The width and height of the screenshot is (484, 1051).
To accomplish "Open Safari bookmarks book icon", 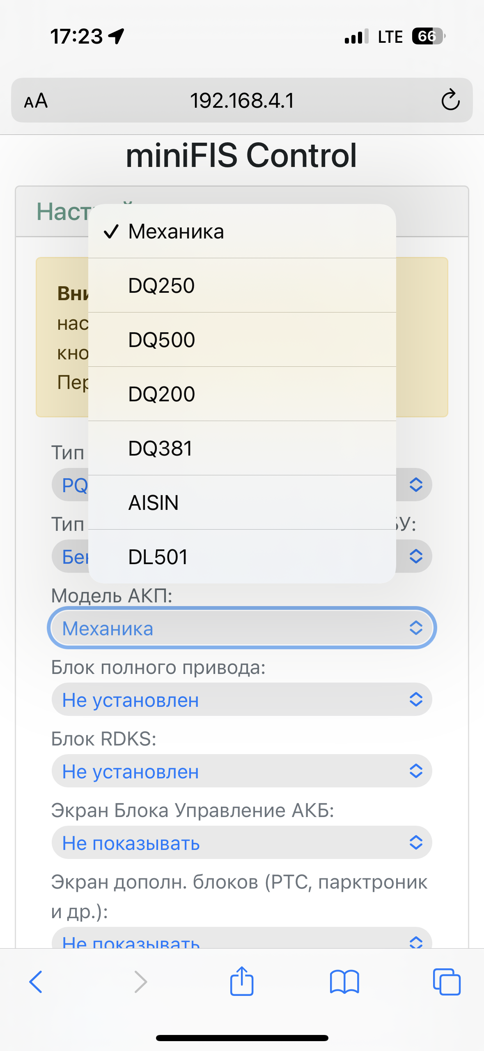I will click(344, 982).
